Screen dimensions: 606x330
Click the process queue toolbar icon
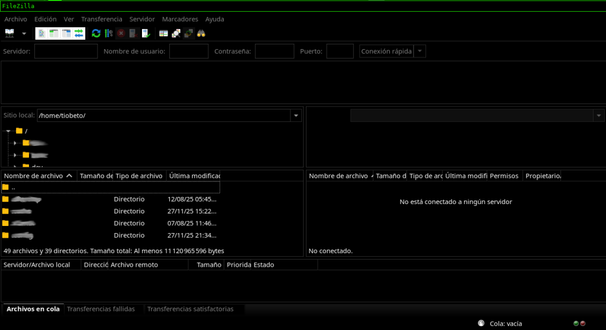point(108,34)
